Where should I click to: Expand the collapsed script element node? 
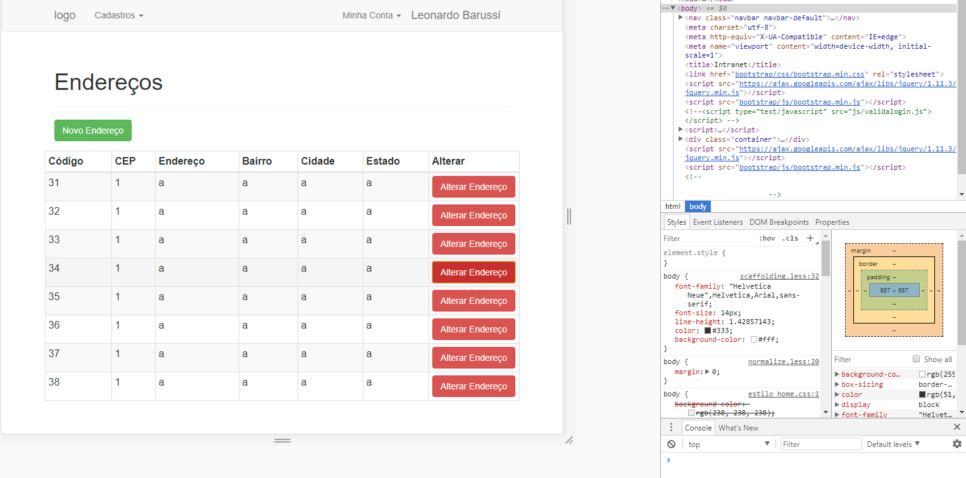681,129
